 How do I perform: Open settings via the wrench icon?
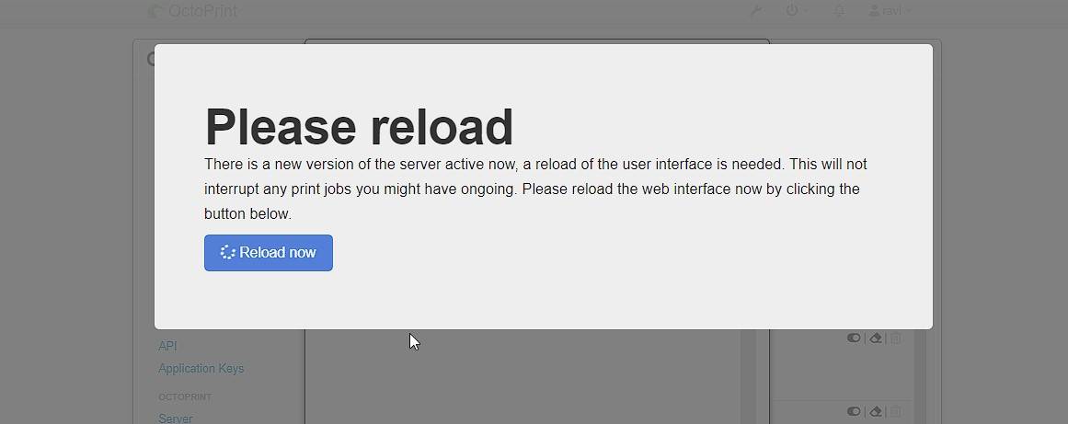[756, 11]
